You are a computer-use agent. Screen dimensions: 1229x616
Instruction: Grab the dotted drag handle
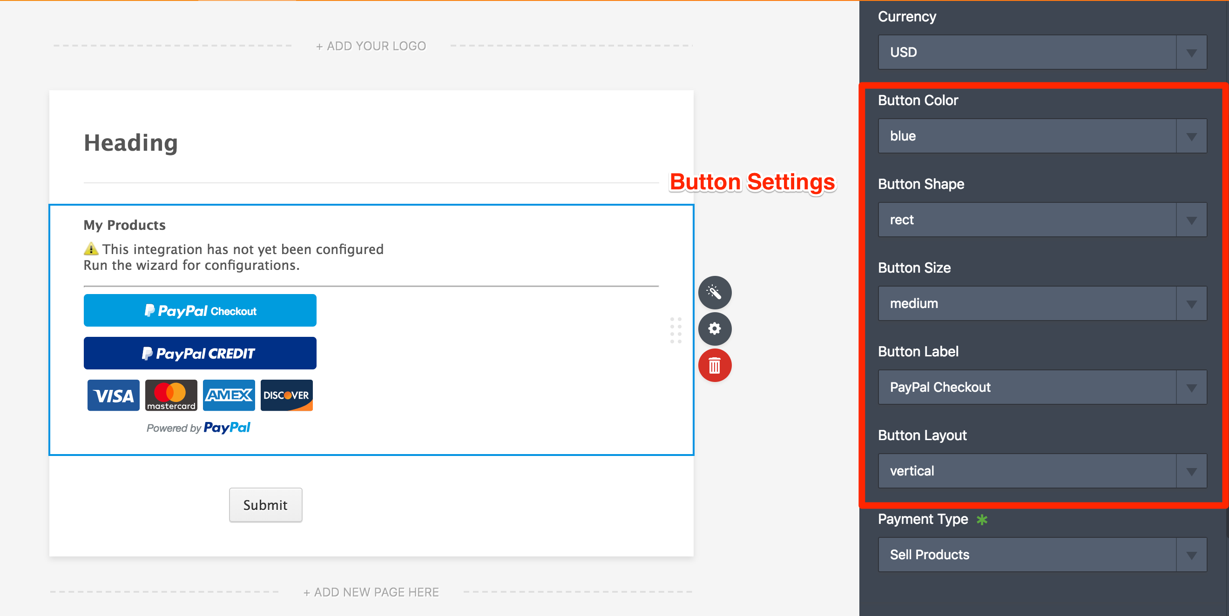pos(675,330)
